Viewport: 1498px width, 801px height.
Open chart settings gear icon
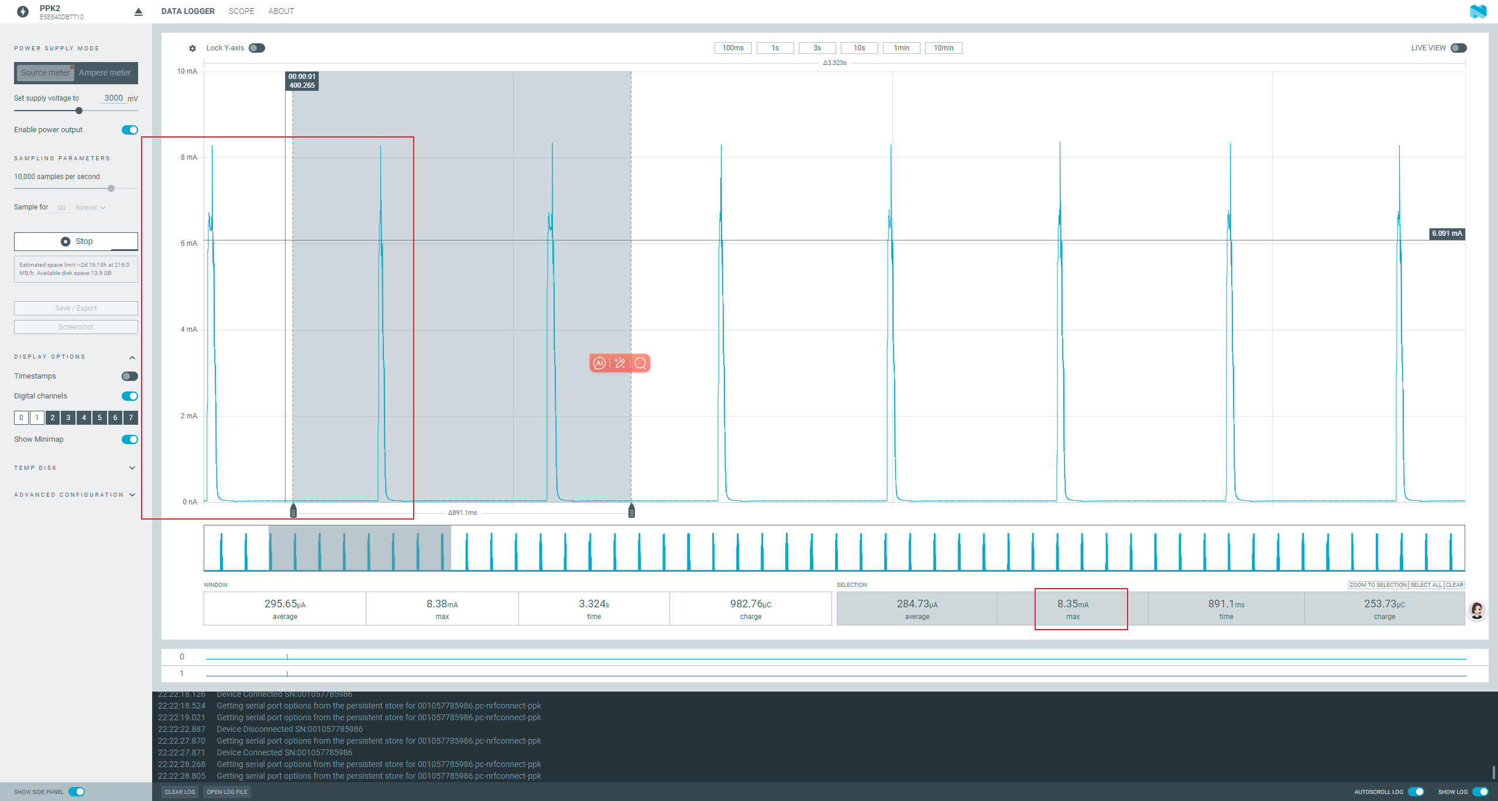(x=193, y=49)
